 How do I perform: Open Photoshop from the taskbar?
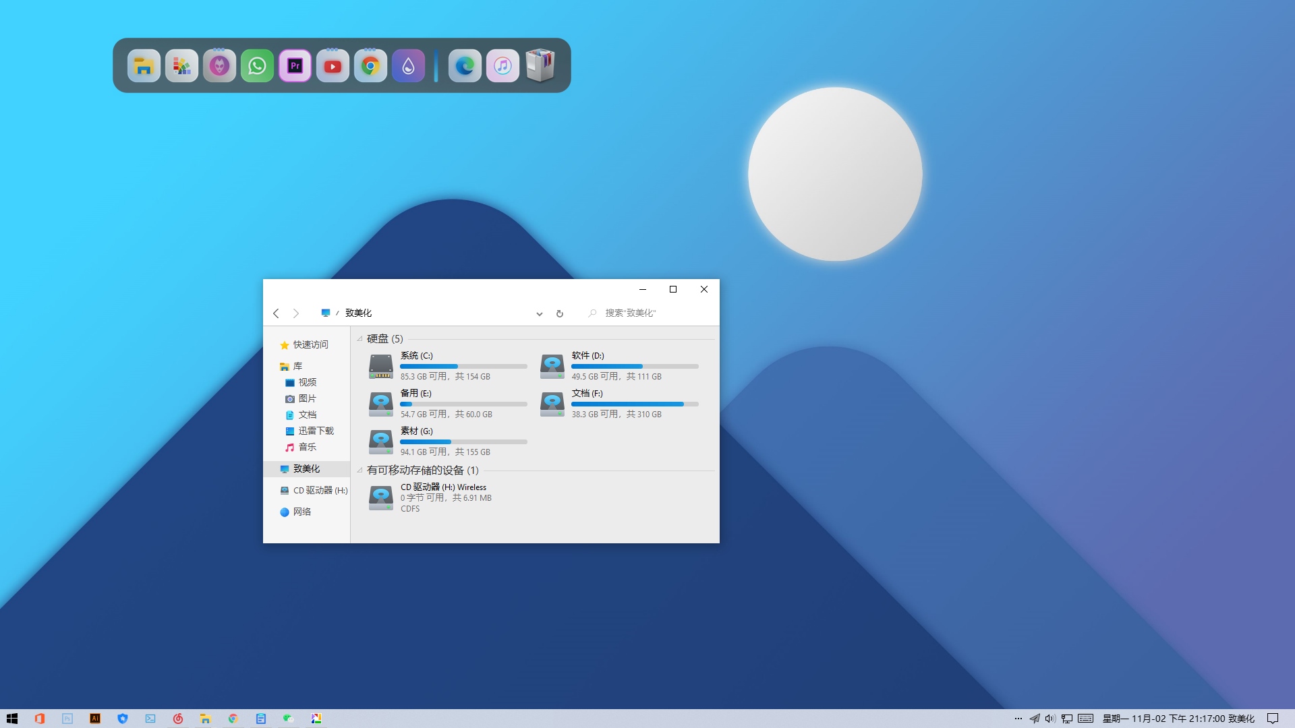point(67,719)
